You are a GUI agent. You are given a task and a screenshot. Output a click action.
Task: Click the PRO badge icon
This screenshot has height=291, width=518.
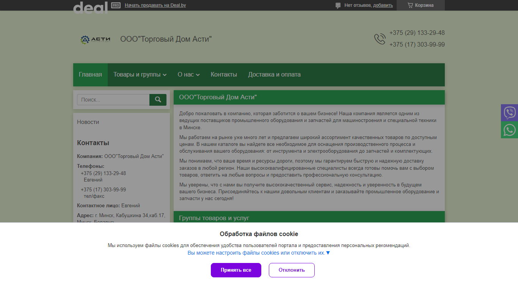point(116,5)
